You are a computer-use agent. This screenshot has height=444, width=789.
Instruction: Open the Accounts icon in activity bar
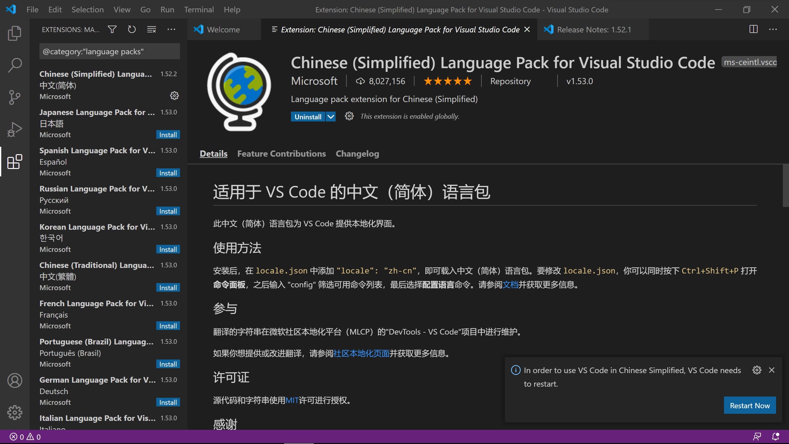coord(14,380)
